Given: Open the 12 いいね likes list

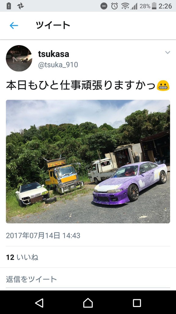Looking at the screenshot, I should (x=22, y=257).
